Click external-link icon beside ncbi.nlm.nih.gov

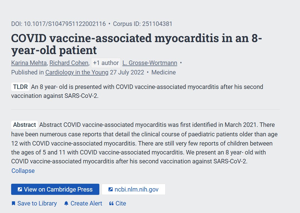pyautogui.click(x=110, y=189)
